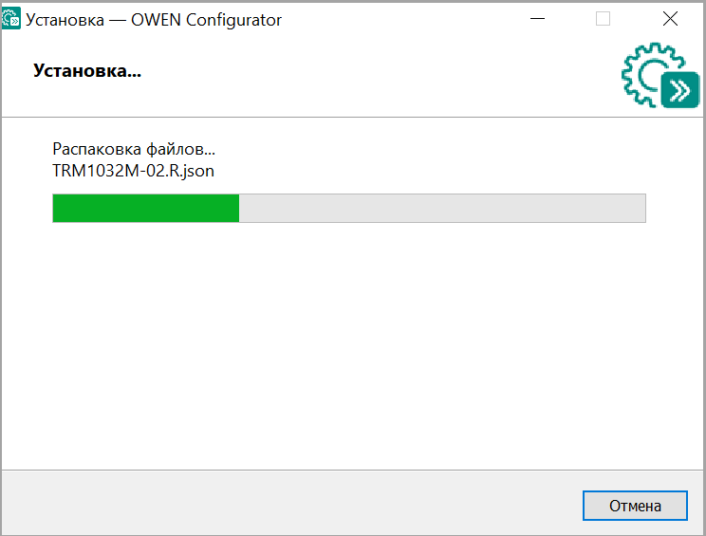Click the right end of the progress bar
The image size is (706, 536).
(640, 208)
